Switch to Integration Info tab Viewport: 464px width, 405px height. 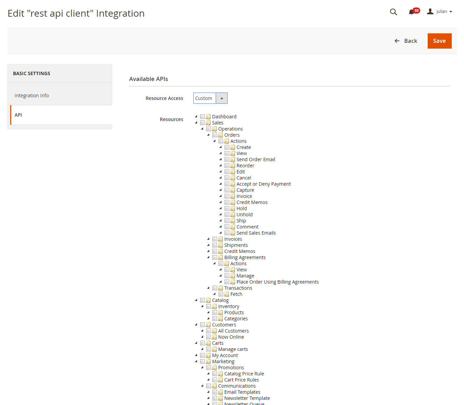coord(32,96)
